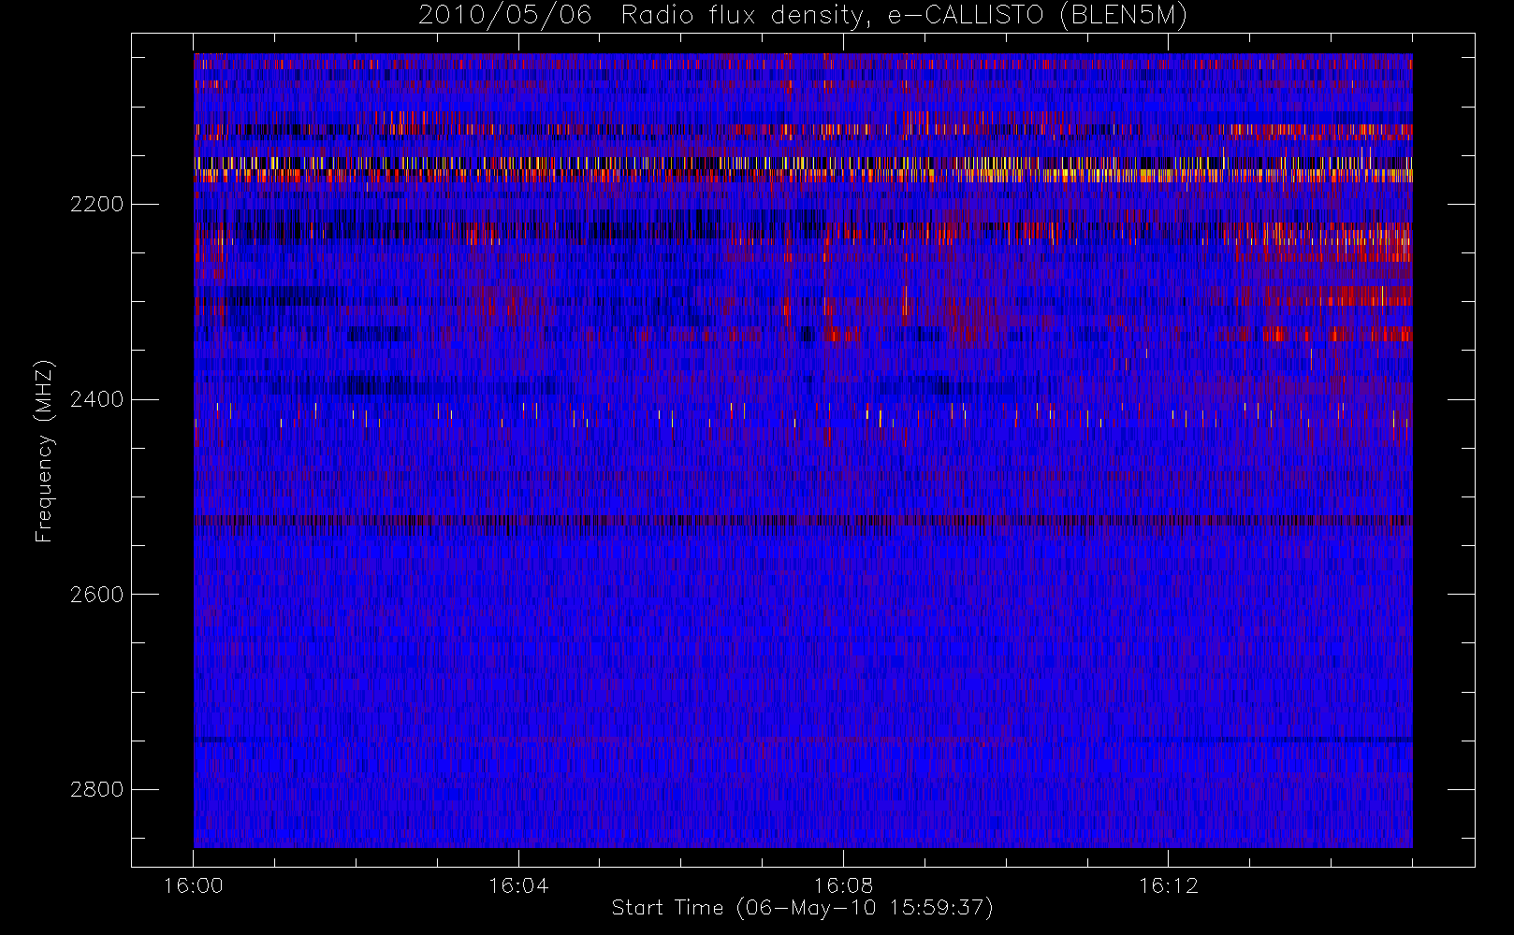
Task: Click the 16:12 time tick label
Action: coord(1168,885)
